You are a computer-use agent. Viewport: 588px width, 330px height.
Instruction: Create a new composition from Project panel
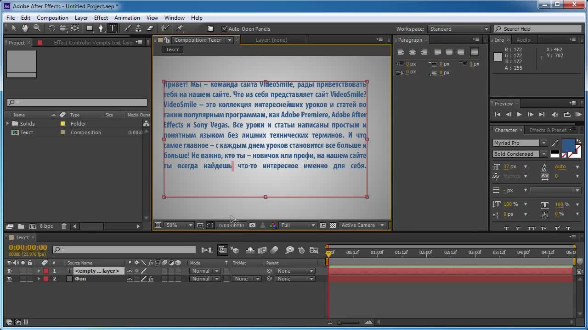click(x=33, y=226)
